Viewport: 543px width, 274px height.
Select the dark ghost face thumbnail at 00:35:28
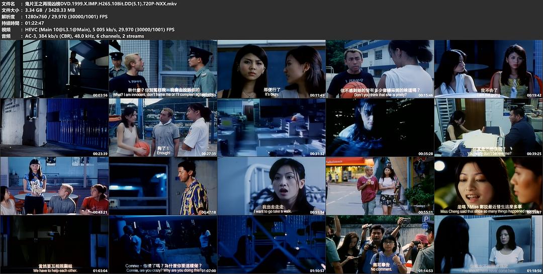[380, 127]
